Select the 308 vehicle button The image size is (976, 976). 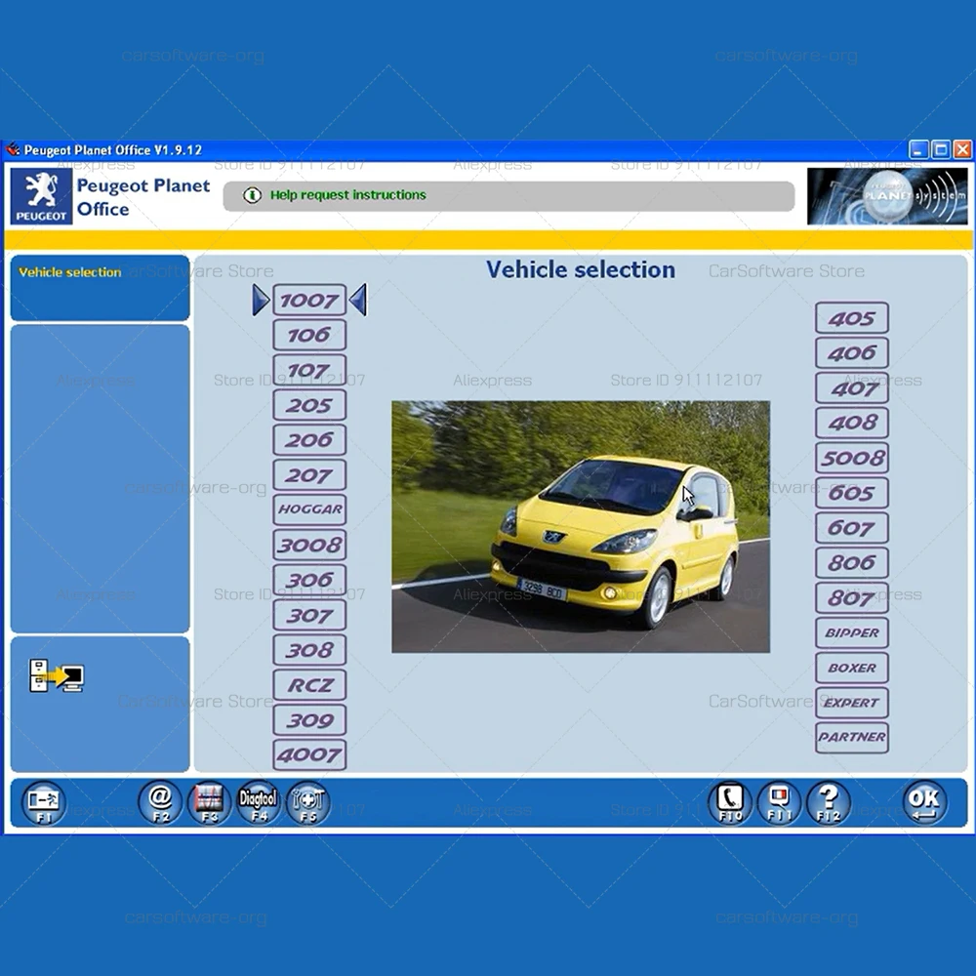pos(309,650)
